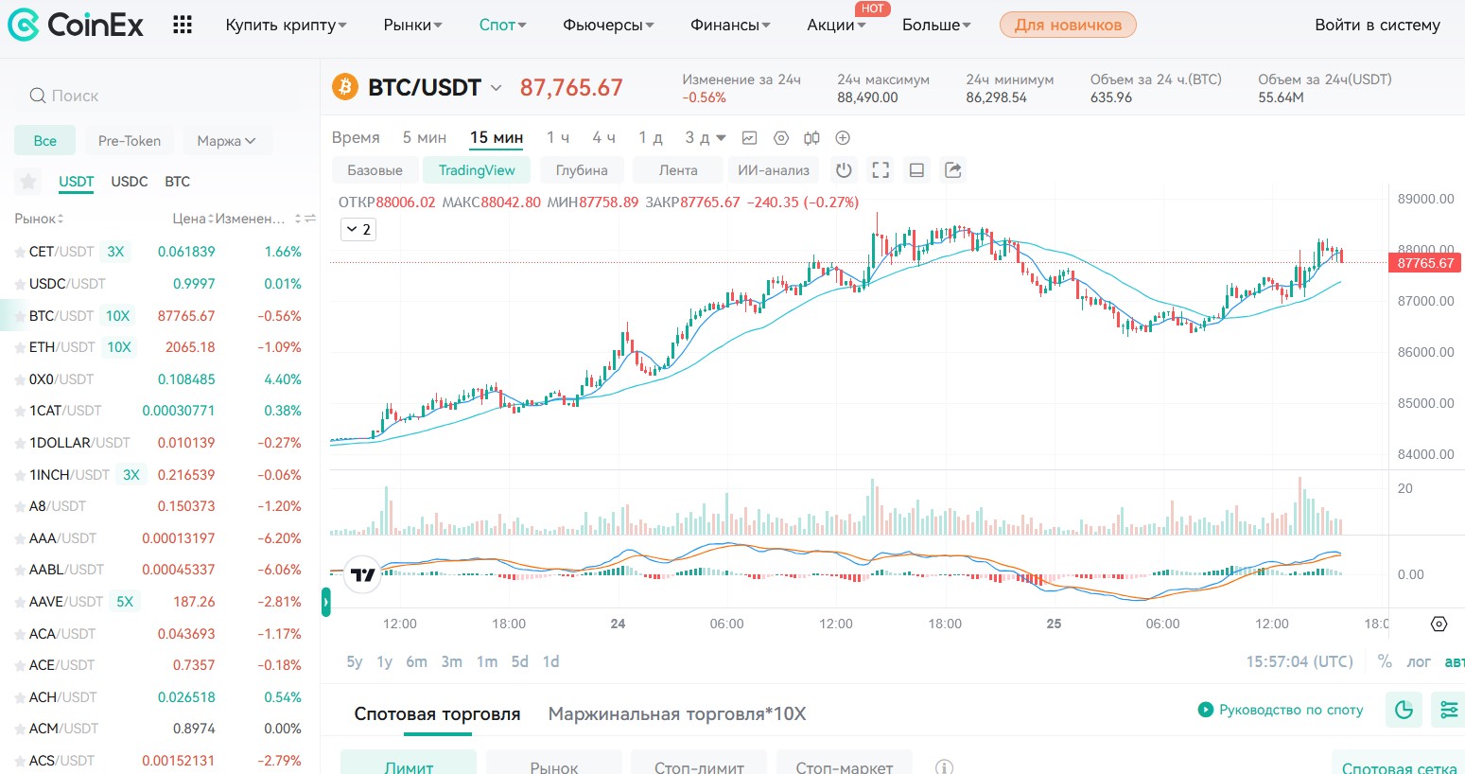Select Стоп-лимит order type

pos(699,763)
